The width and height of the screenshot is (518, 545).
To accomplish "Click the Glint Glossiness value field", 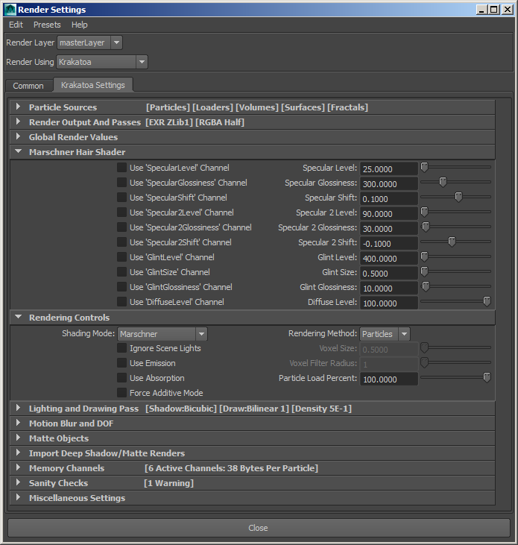I will tap(389, 289).
